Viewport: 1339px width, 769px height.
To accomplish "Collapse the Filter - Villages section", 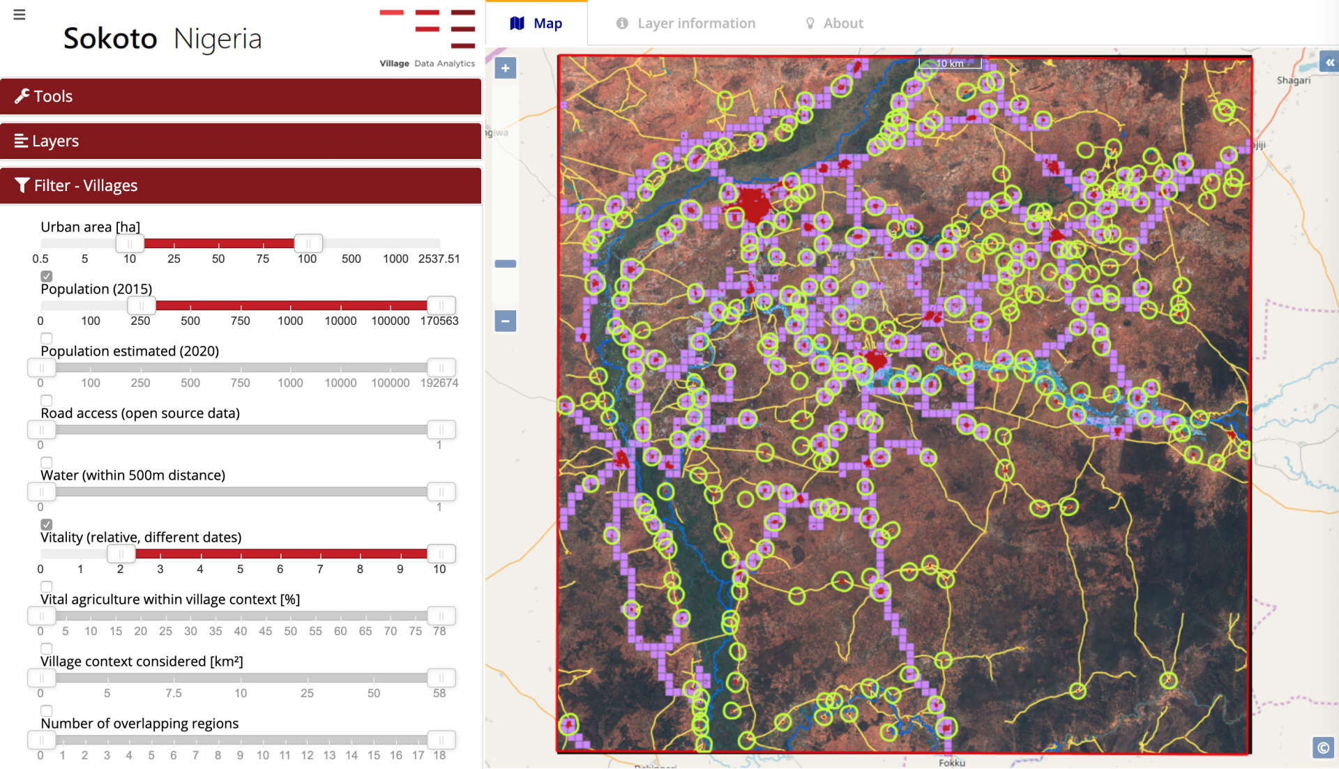I will (241, 185).
